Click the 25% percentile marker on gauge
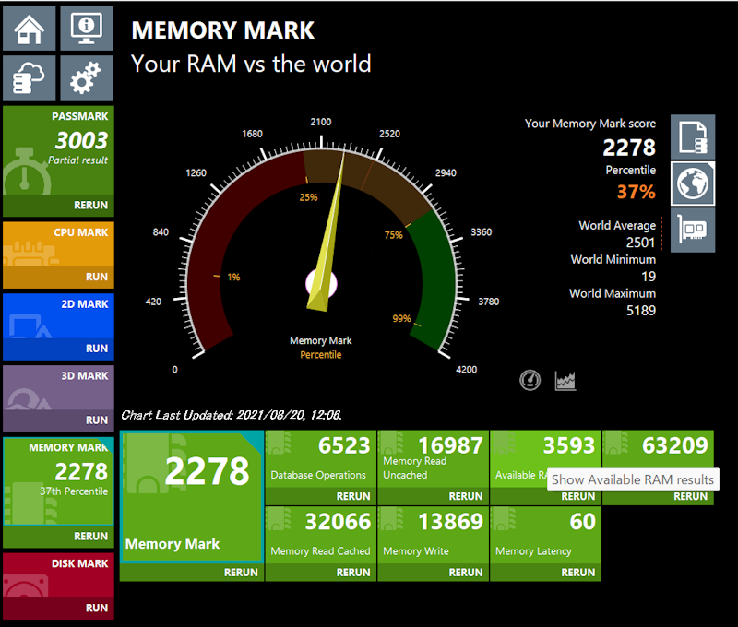This screenshot has width=738, height=627. click(x=308, y=197)
